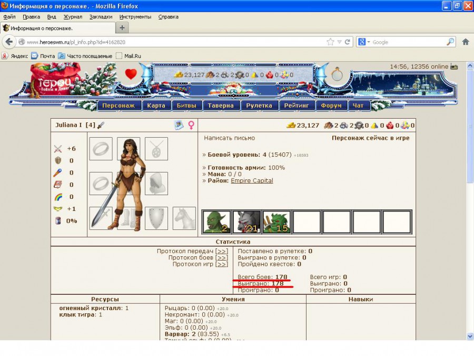The image size is (474, 356).
Task: Go to Персонаж in game navigation
Action: click(118, 105)
